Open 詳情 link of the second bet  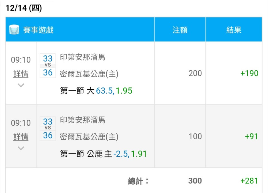21,137
